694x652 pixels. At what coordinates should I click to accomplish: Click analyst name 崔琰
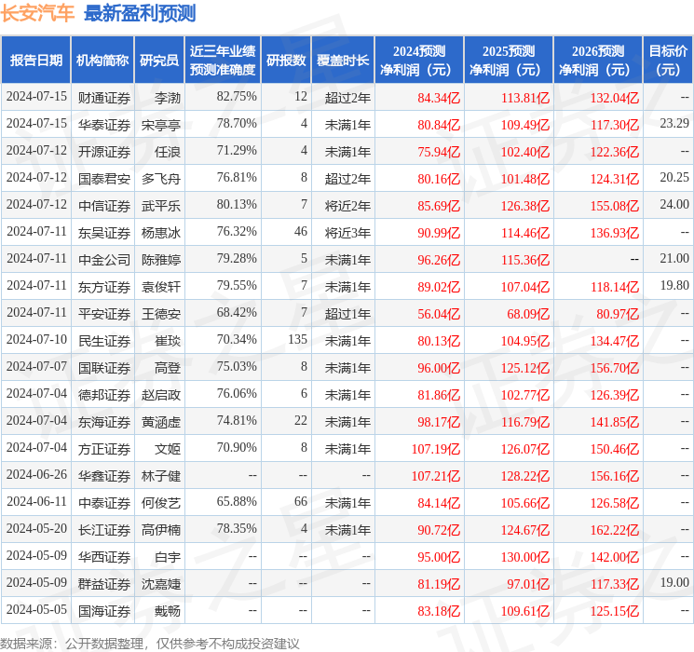[168, 341]
